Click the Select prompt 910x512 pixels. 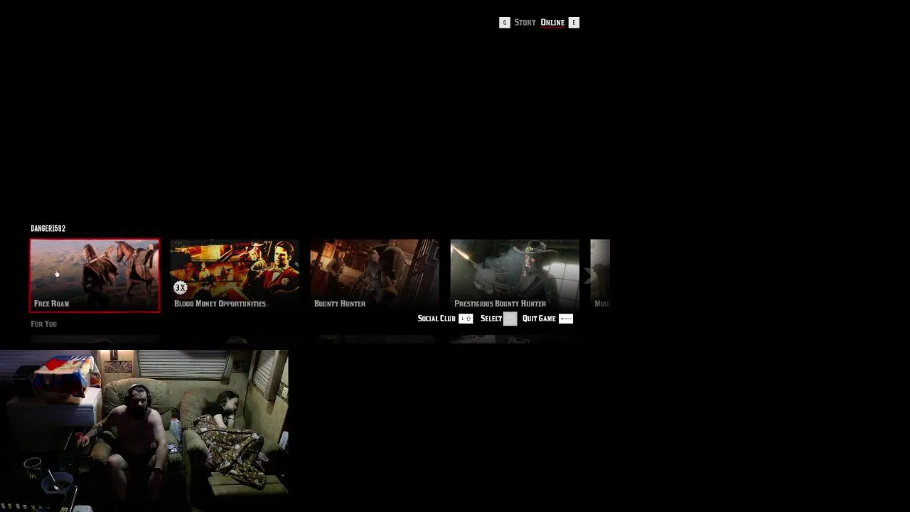point(491,319)
